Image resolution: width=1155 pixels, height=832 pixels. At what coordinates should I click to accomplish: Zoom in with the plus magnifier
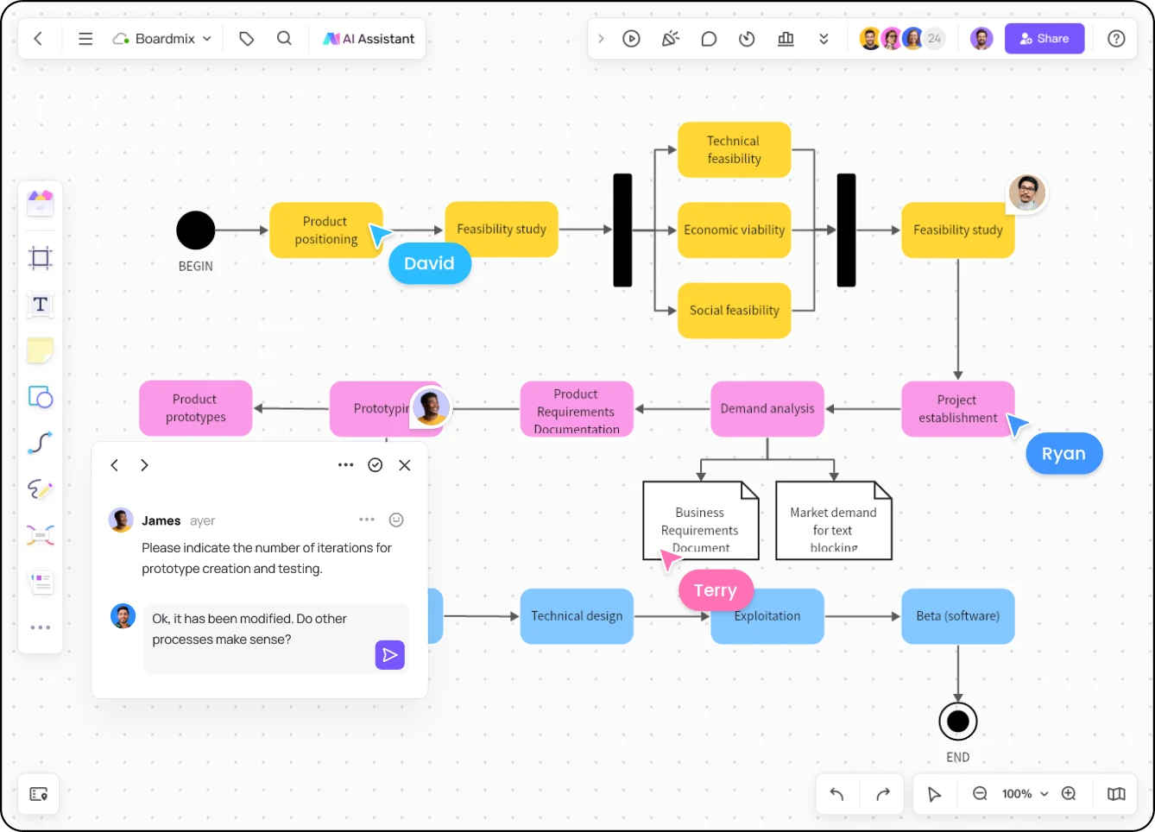[x=1069, y=794]
